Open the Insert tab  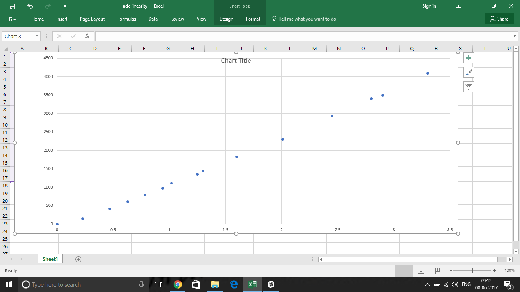[62, 19]
